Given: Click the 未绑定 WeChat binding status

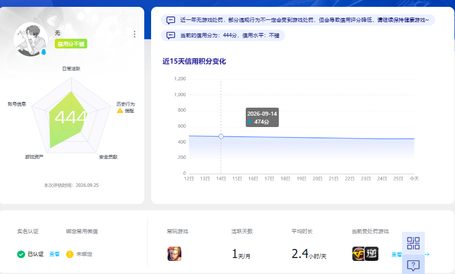Looking at the screenshot, I should pos(84,254).
